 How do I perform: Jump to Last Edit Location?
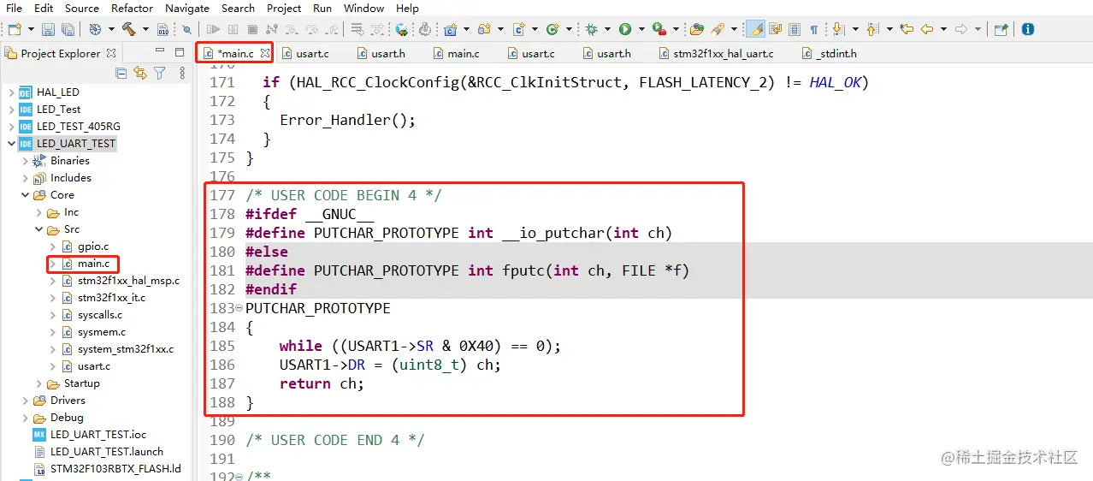tap(907, 29)
